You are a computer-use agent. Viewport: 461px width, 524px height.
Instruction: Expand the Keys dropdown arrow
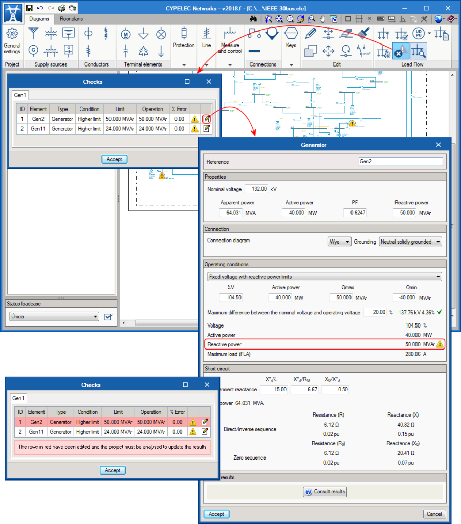pos(291,65)
